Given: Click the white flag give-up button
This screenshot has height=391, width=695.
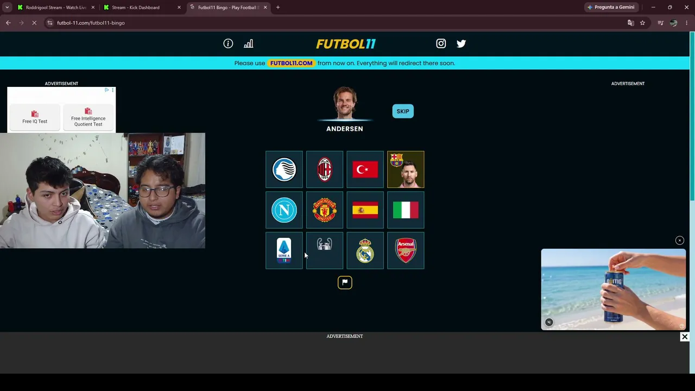Looking at the screenshot, I should (345, 282).
